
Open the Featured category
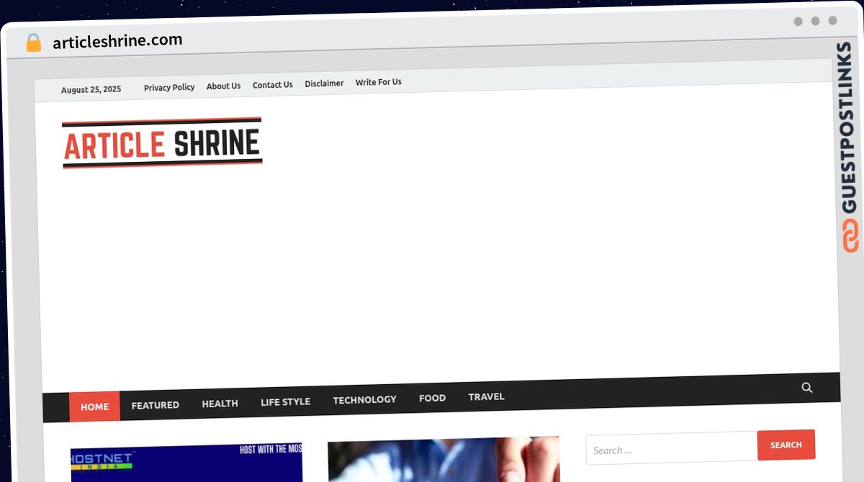[155, 405]
